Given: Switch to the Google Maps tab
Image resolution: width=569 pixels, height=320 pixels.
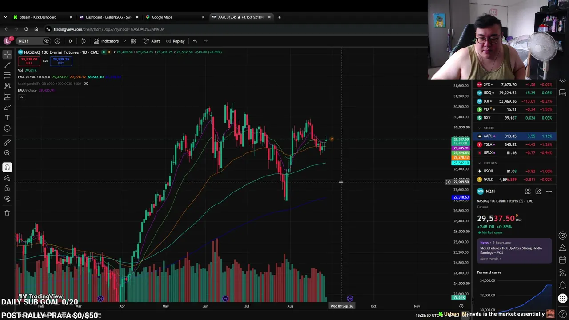Looking at the screenshot, I should coord(175,17).
